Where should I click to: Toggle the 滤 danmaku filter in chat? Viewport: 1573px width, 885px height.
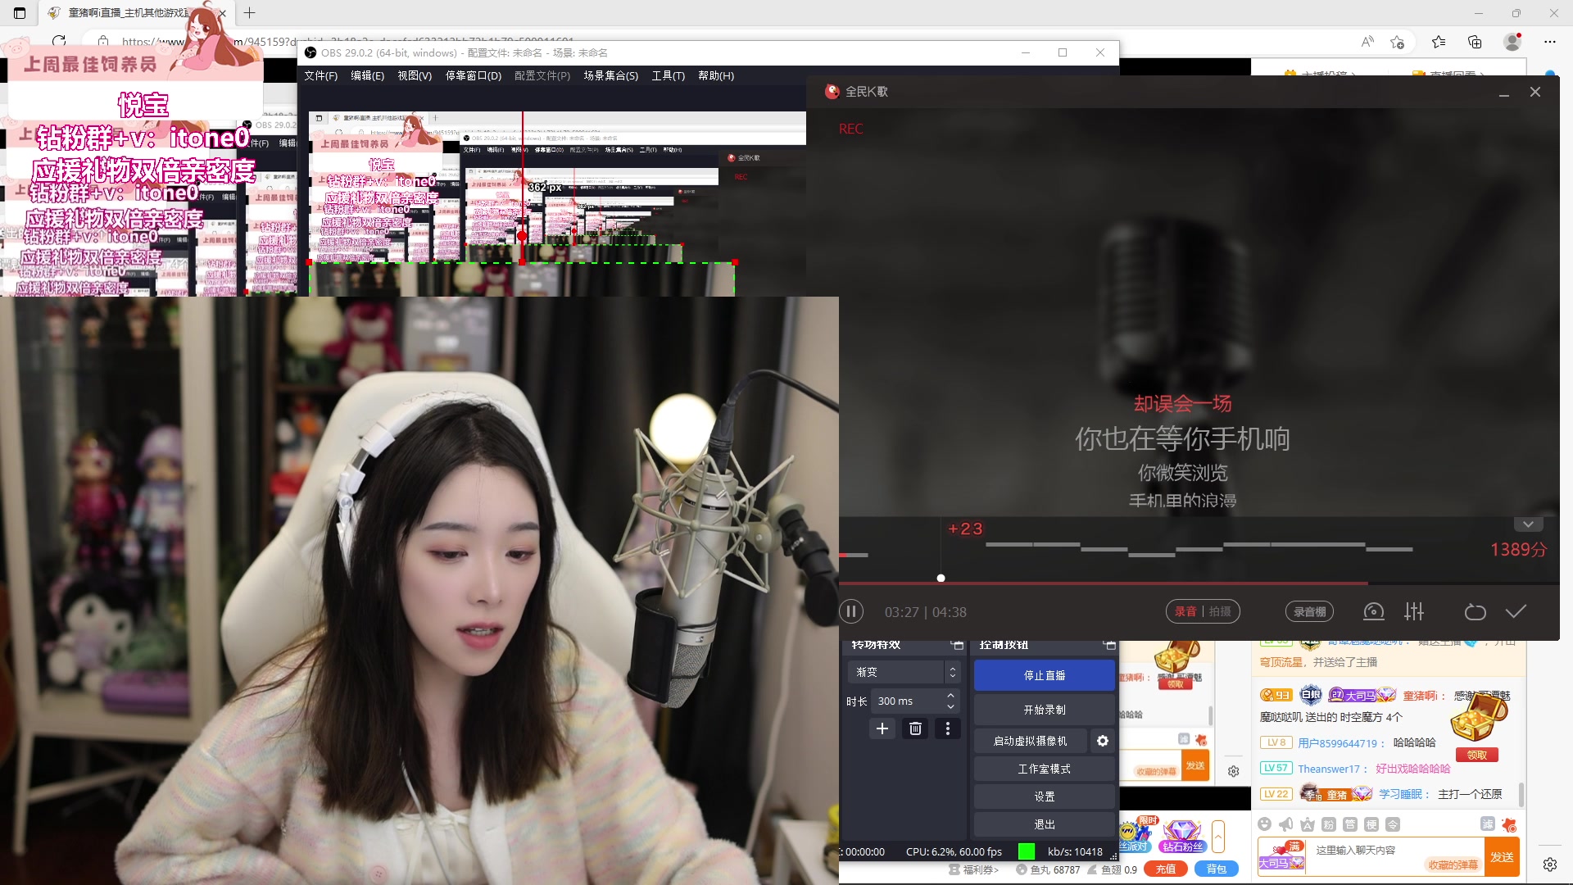1488,824
